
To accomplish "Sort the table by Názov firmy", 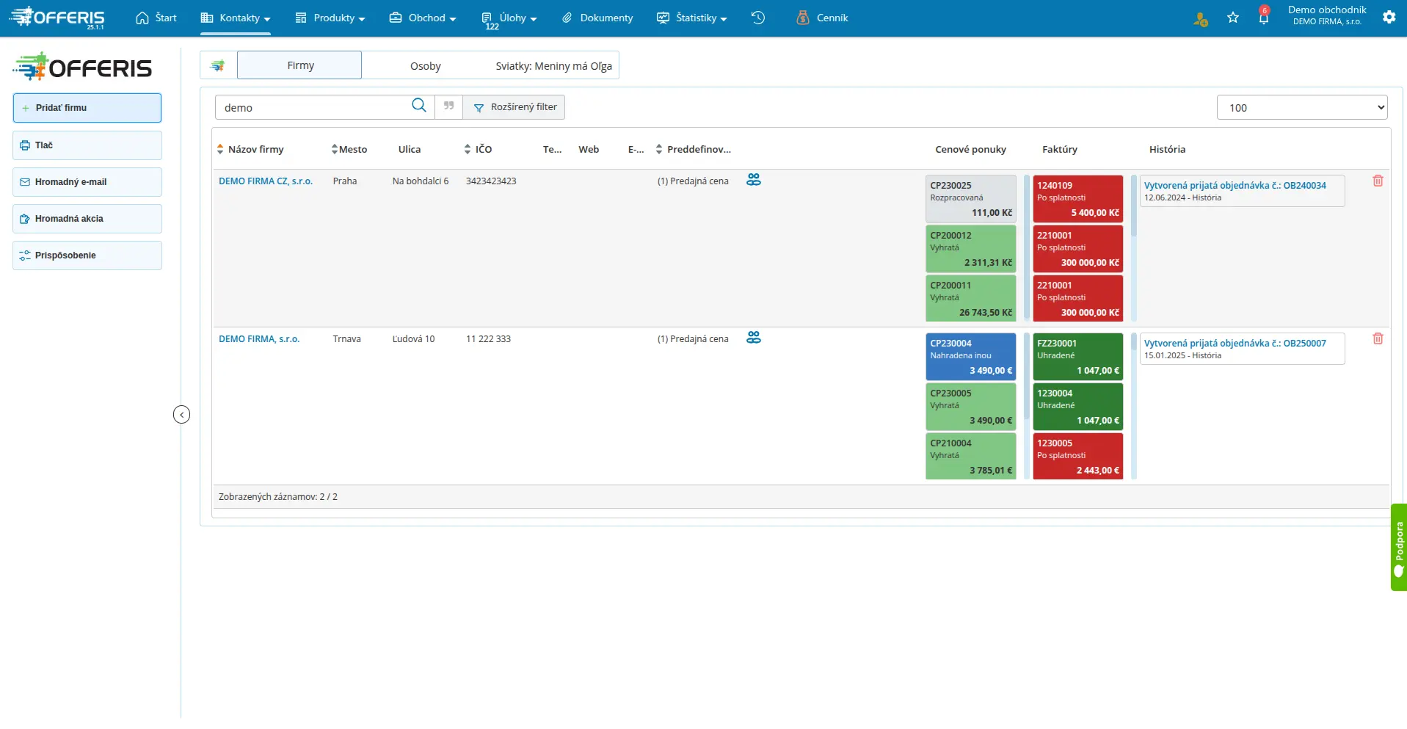I will 252,149.
